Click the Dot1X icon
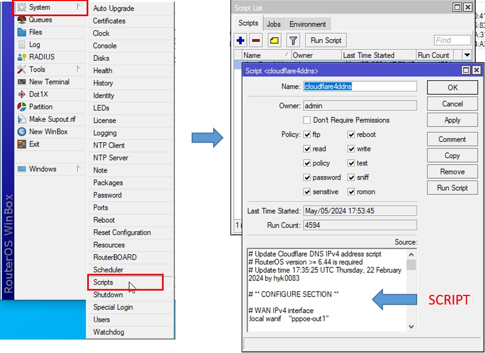 (22, 94)
